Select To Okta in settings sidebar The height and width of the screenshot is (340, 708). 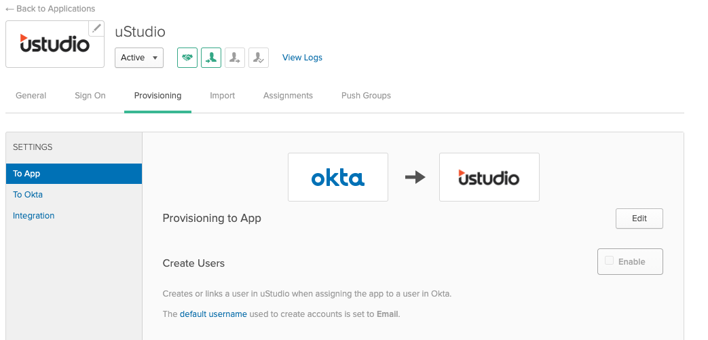28,195
